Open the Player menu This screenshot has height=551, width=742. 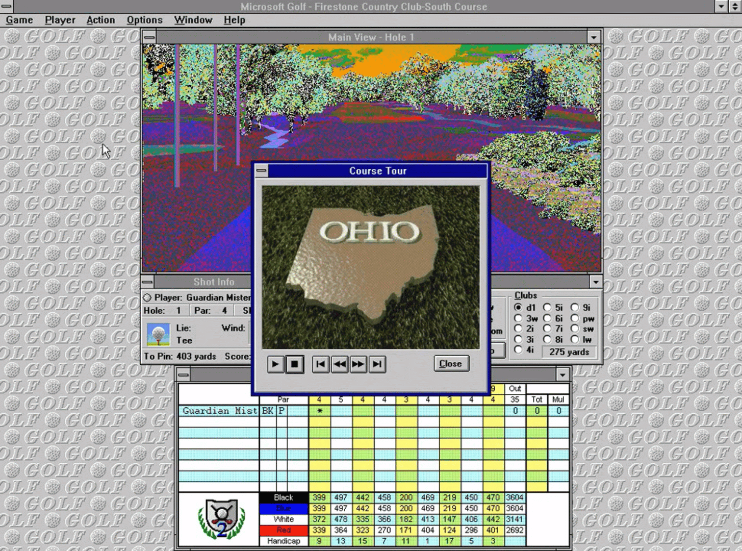coord(60,20)
